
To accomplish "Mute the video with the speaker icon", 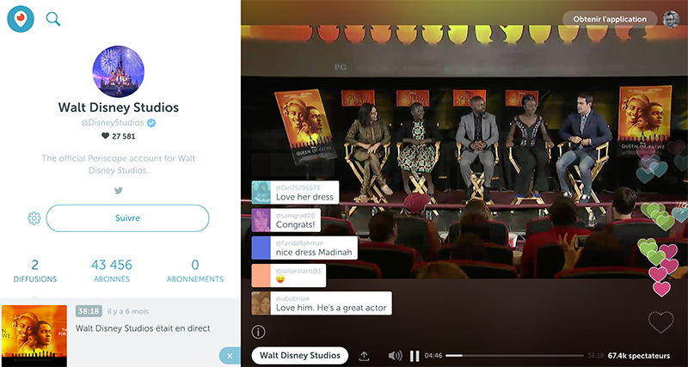I will pos(396,356).
